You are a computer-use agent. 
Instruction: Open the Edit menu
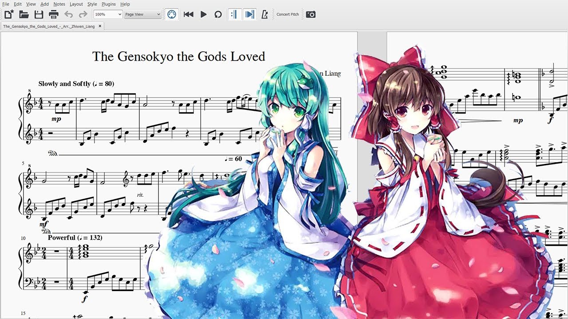[x=18, y=4]
